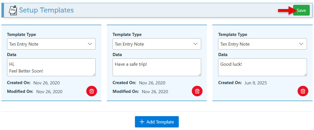The image size is (314, 130).
Task: Click trash icon on "Have a safe trip!" card
Action: 197,91
